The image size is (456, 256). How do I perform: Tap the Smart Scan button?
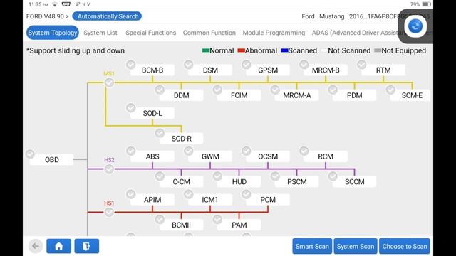pyautogui.click(x=312, y=246)
